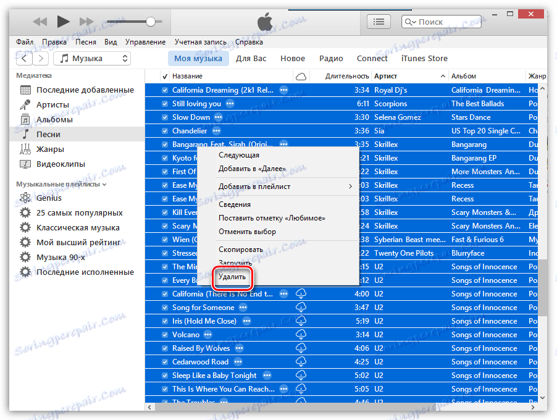Open Альбомы in the sidebar
The image size is (557, 420).
click(77, 120)
